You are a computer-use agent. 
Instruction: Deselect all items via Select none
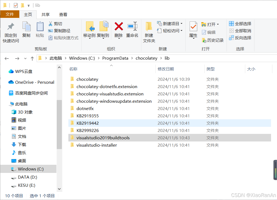coord(240,31)
